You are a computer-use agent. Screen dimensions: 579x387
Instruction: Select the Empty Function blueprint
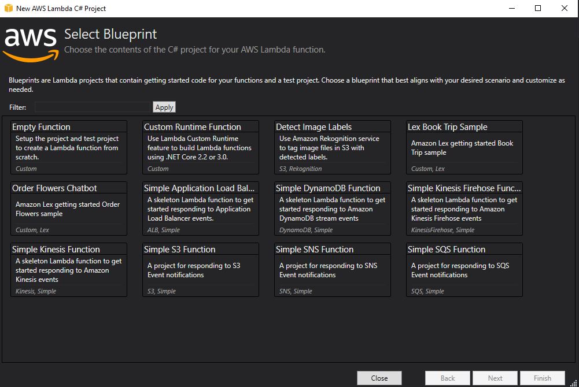click(68, 147)
